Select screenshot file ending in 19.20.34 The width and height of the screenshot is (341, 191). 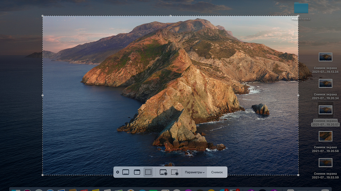tap(325, 83)
